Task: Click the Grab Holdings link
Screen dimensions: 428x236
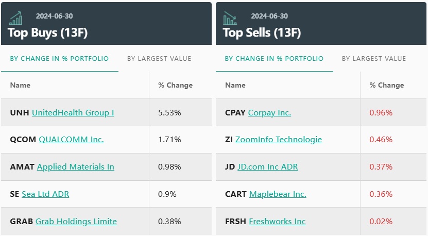Action: pyautogui.click(x=76, y=222)
